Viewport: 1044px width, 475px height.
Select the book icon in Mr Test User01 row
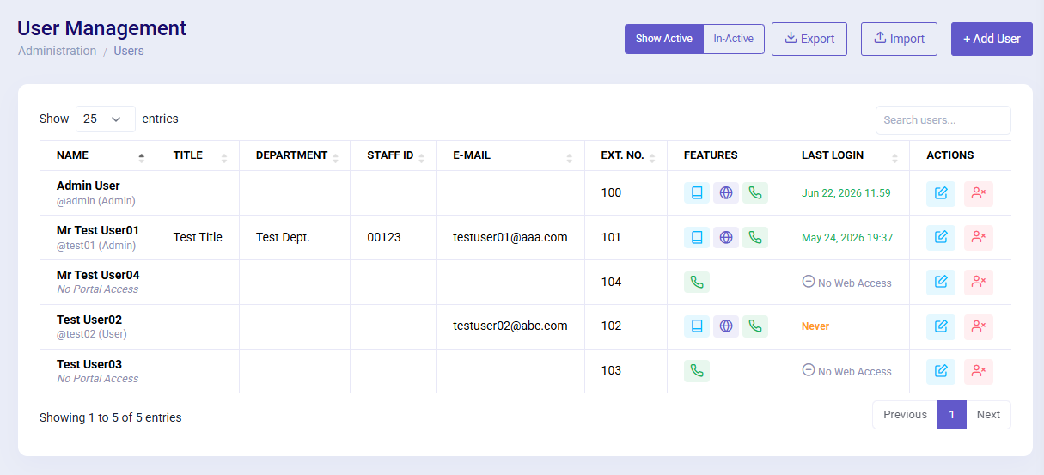pyautogui.click(x=697, y=237)
